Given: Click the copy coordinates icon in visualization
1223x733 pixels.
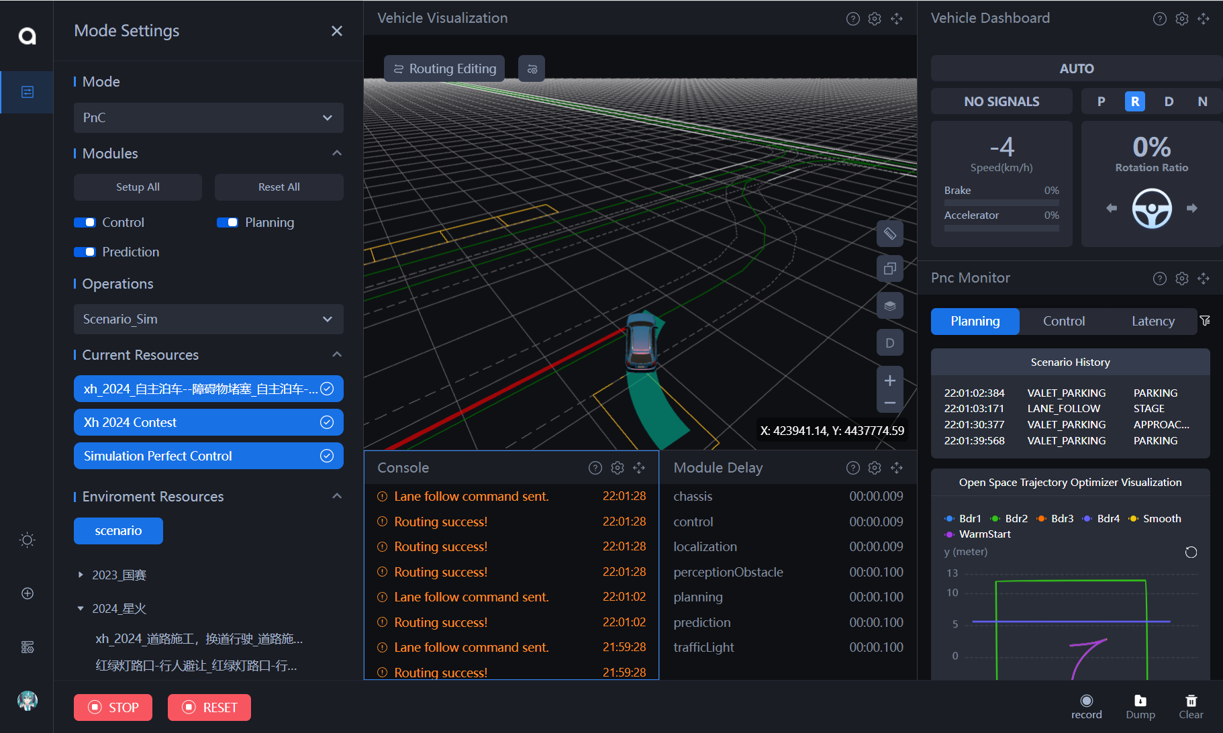Looking at the screenshot, I should (889, 269).
